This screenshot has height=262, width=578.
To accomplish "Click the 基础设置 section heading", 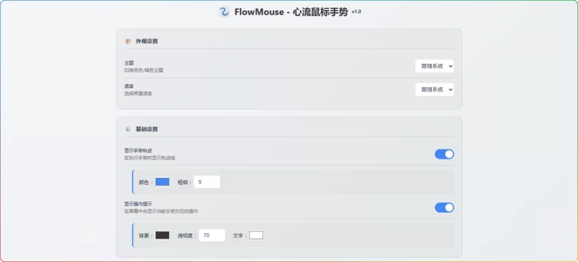I will 147,129.
